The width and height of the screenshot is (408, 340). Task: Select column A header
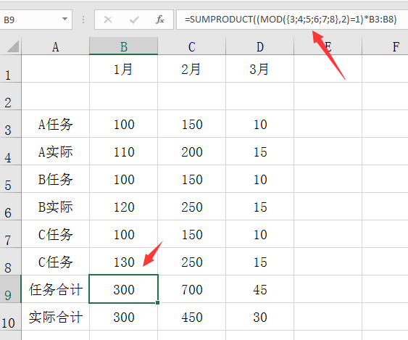pyautogui.click(x=55, y=46)
